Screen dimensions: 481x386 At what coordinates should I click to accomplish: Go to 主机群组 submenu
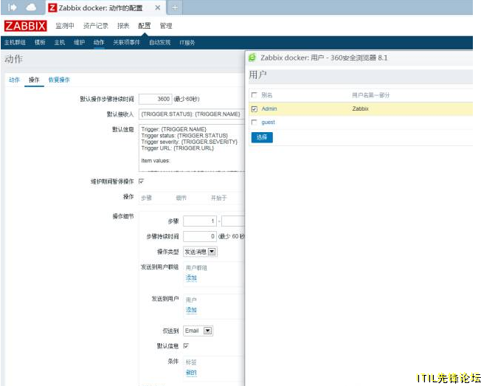[x=15, y=42]
